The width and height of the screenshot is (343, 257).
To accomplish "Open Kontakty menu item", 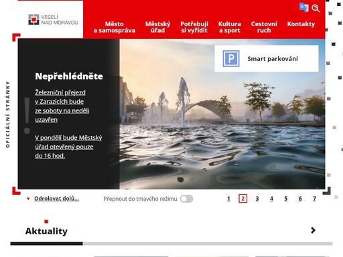I will (301, 24).
